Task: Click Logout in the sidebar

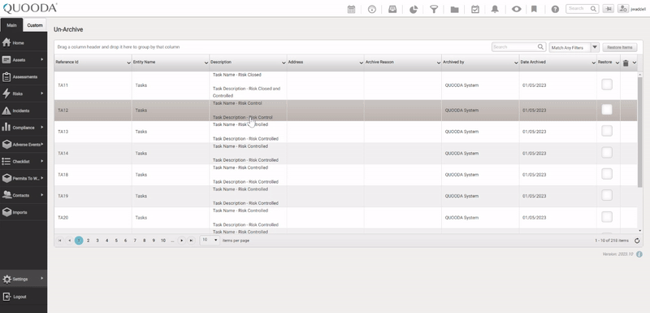Action: 24,297
